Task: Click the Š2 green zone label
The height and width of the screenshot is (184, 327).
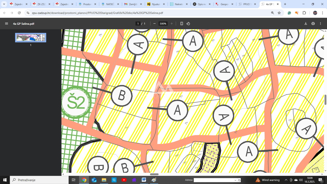Action: point(76,102)
